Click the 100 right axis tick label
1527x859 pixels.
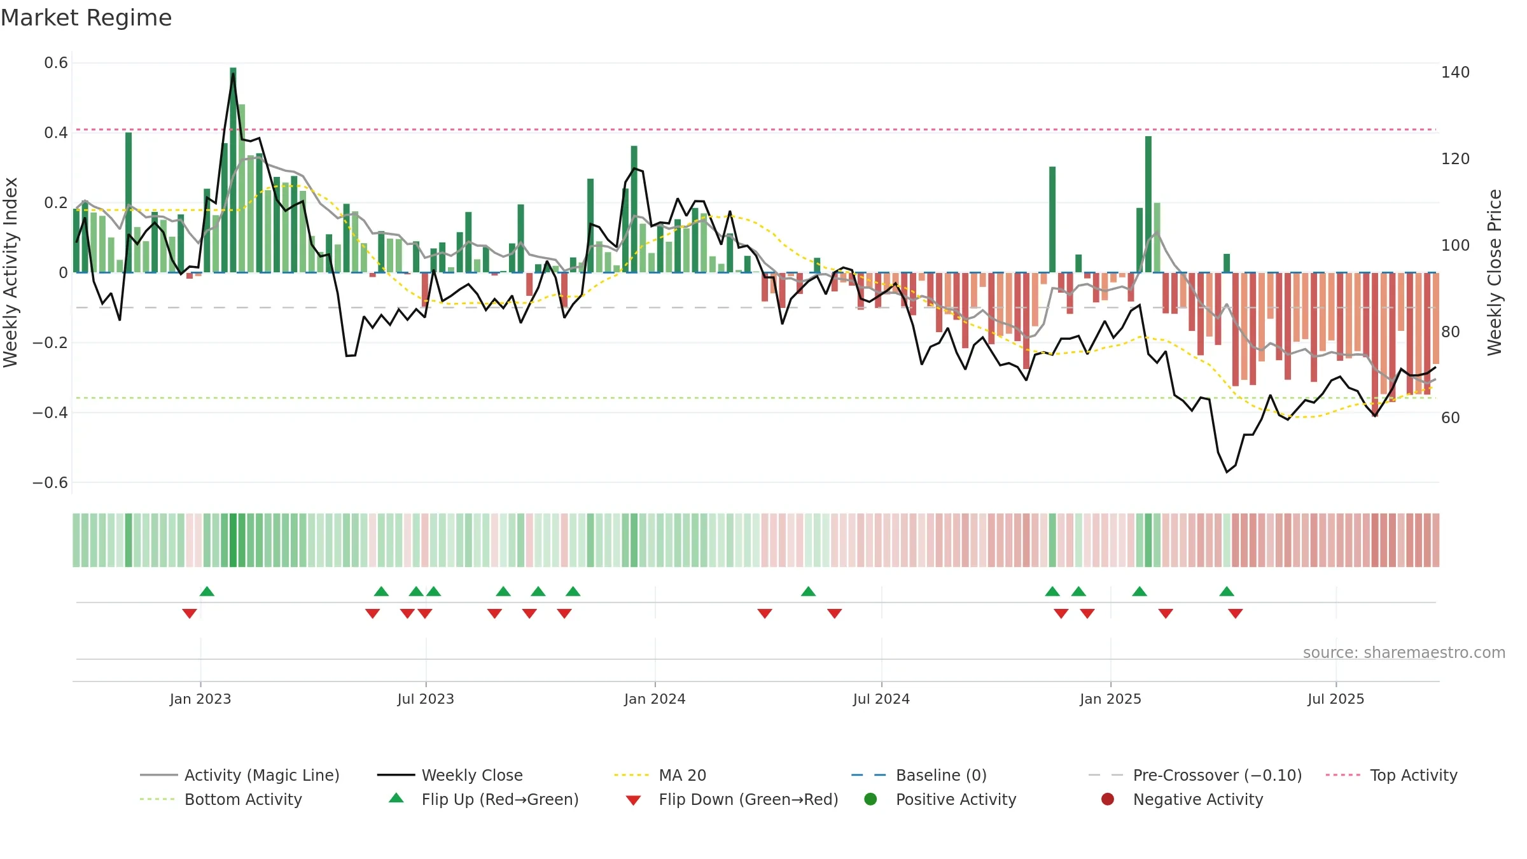pos(1455,246)
